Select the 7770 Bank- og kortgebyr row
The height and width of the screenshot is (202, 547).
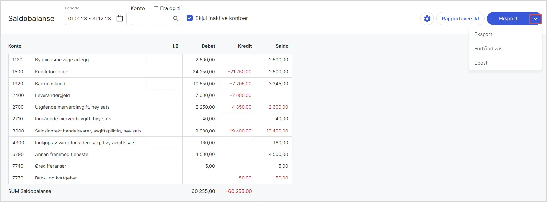click(x=56, y=178)
